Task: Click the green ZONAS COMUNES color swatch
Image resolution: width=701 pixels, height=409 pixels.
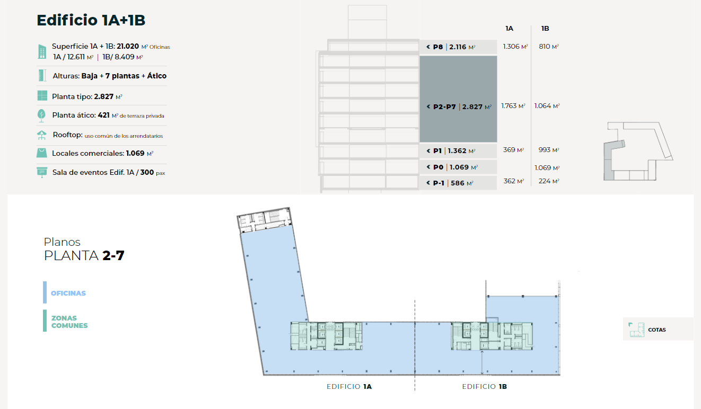Action: click(x=45, y=321)
